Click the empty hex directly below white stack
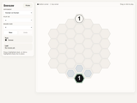The height and width of the screenshot is (103, 137). [79, 29]
